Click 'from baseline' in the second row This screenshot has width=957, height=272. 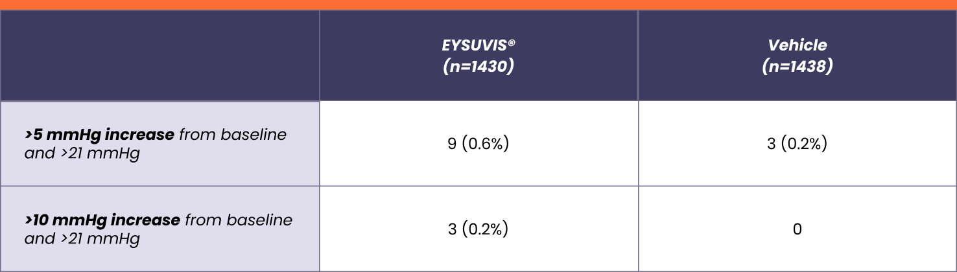[x=239, y=220]
